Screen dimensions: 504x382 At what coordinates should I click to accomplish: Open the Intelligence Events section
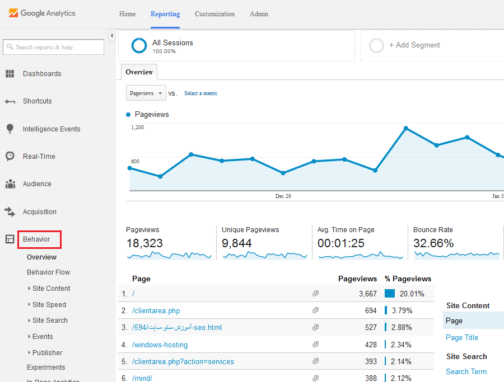[52, 129]
